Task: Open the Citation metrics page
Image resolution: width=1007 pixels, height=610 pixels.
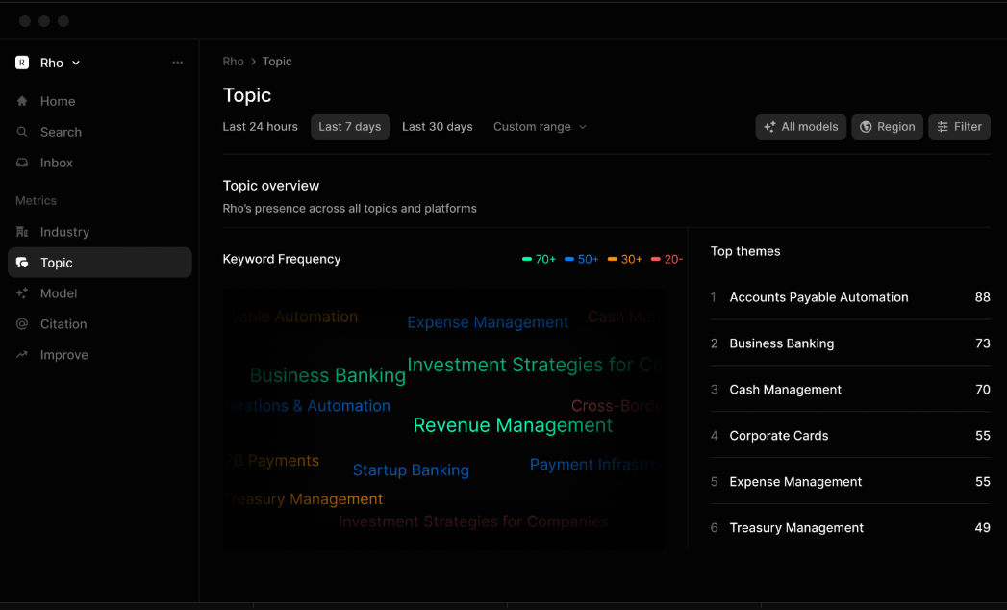Action: (99, 324)
